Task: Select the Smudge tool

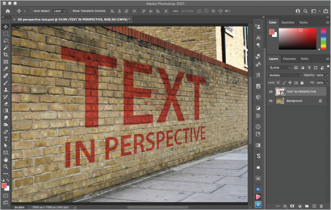Action: (x=6, y=118)
